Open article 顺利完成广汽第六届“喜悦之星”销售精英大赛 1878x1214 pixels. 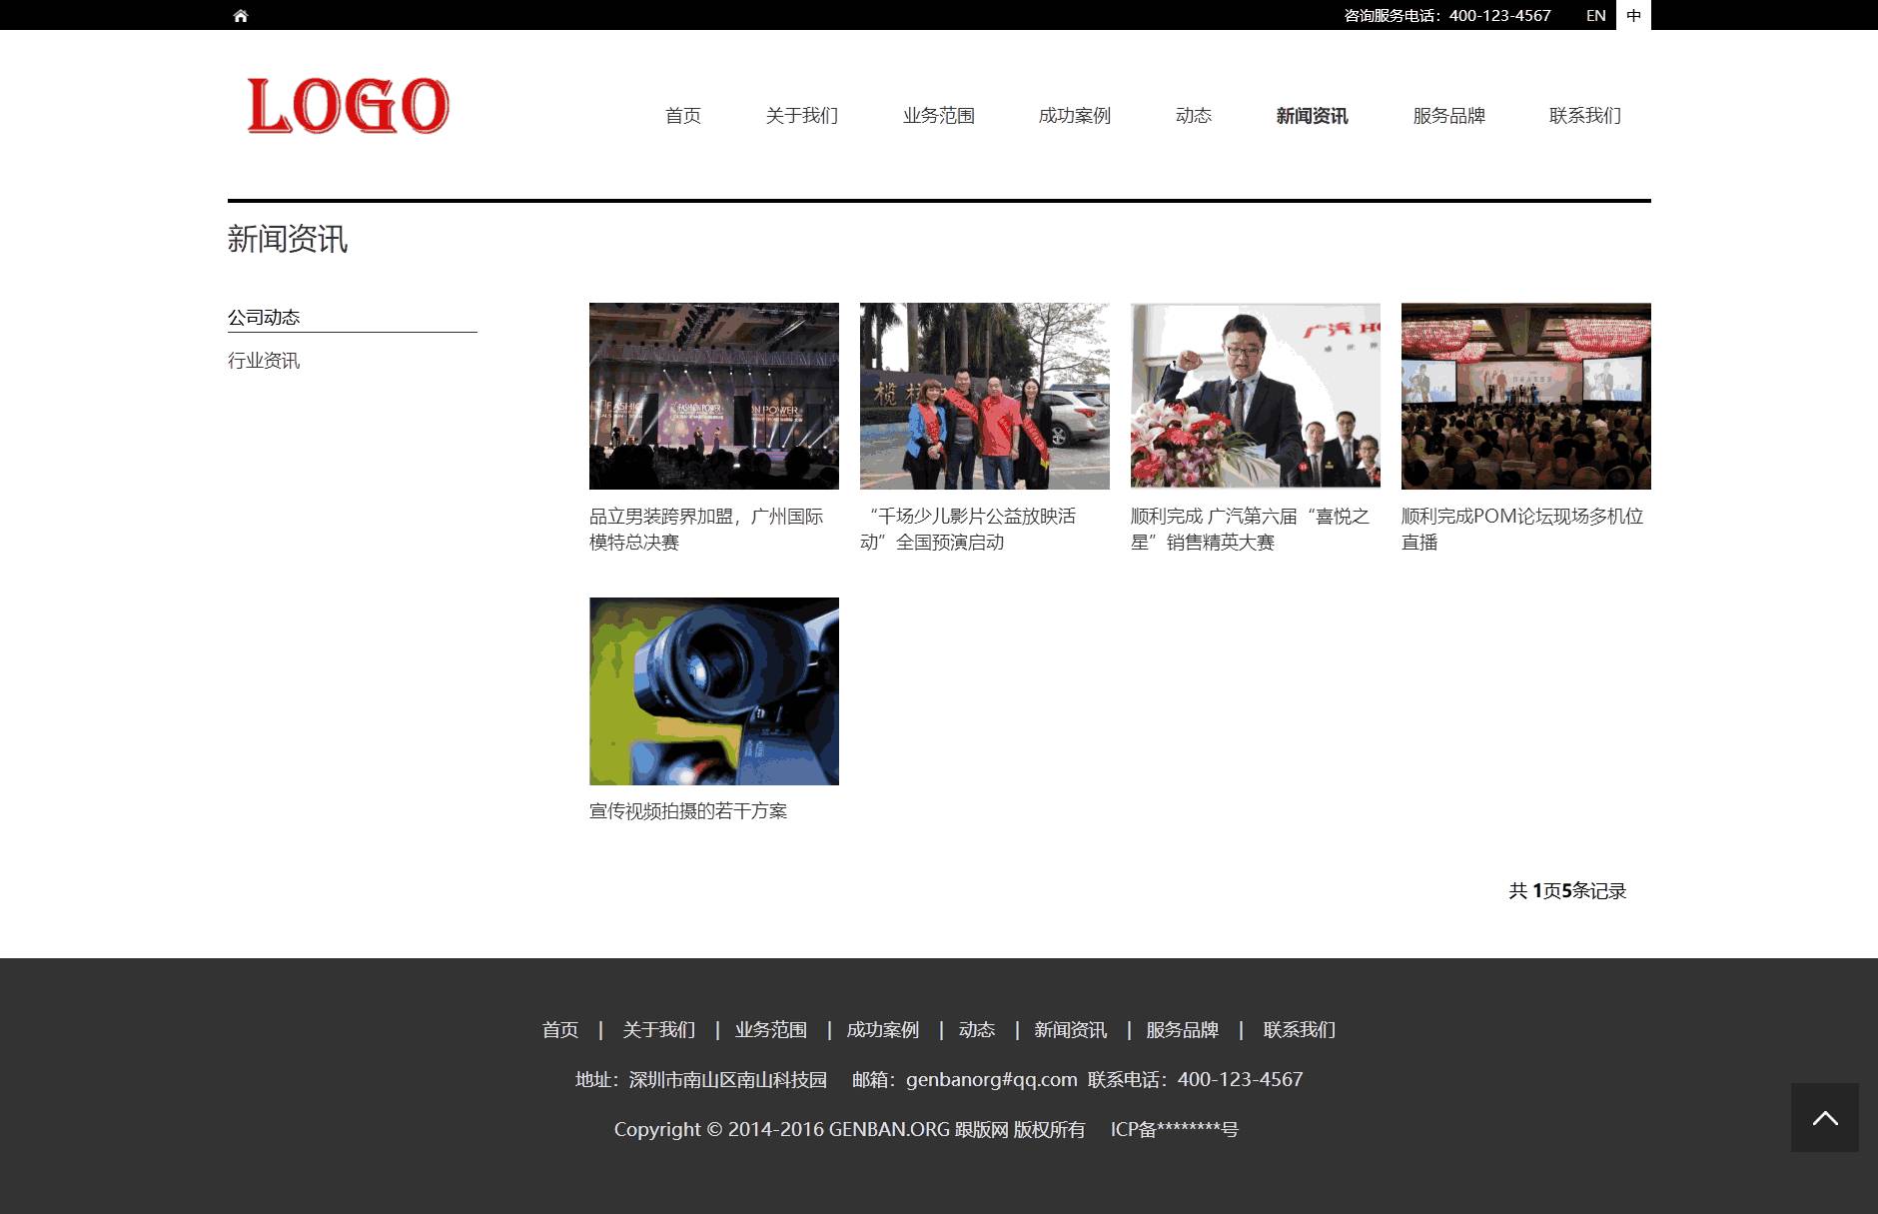click(x=1251, y=530)
